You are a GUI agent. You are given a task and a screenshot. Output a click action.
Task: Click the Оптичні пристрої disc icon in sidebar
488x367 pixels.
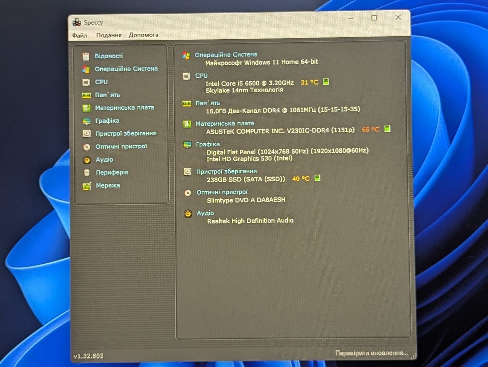[x=87, y=147]
